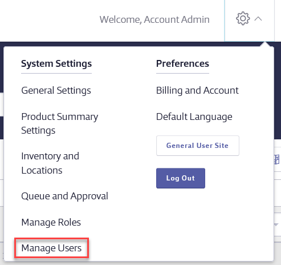The height and width of the screenshot is (265, 281).
Task: Open the highlighted Manage Users entry
Action: 51,248
